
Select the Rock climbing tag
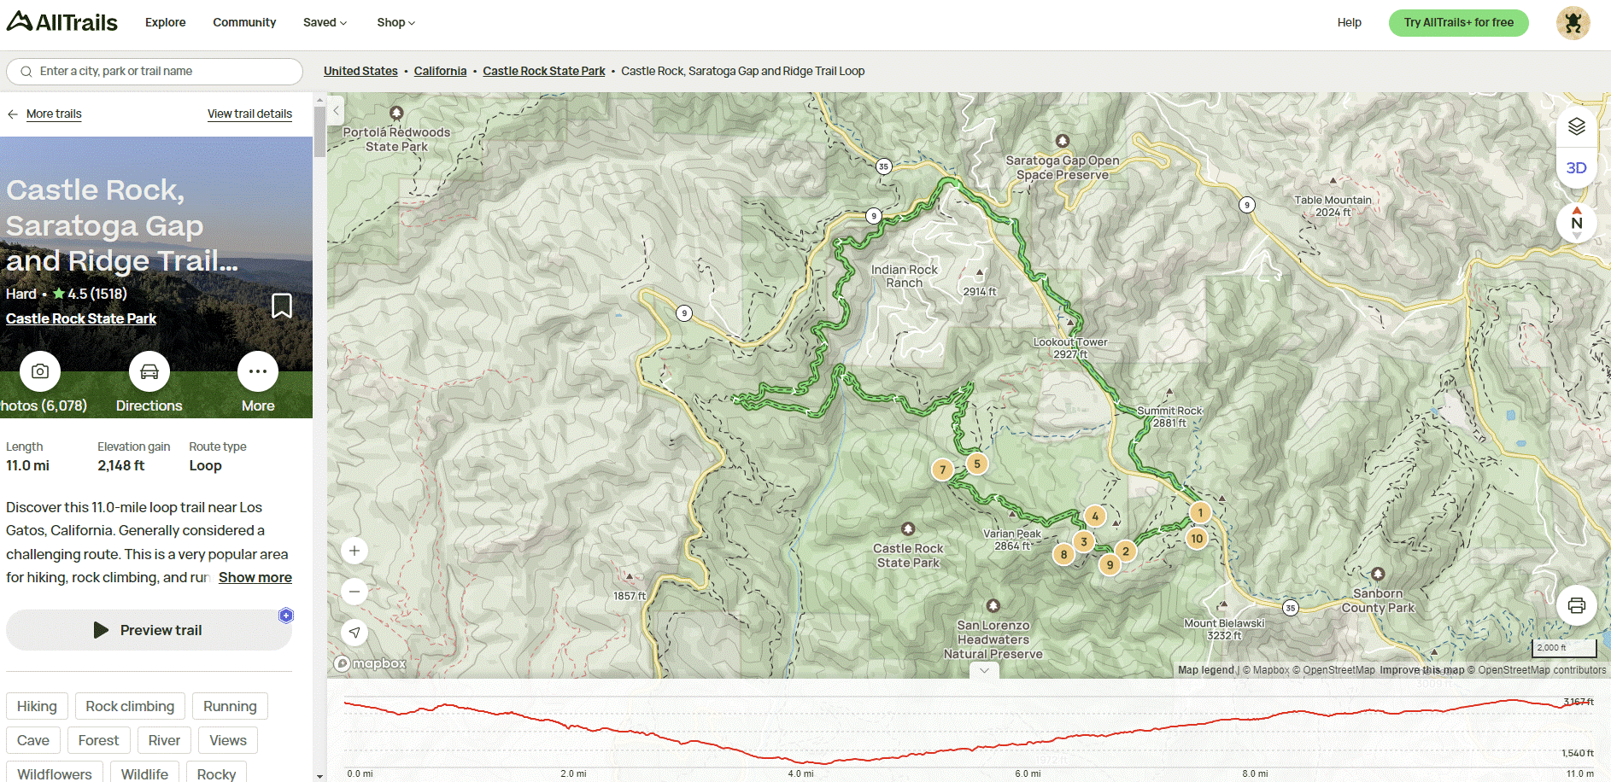[130, 706]
